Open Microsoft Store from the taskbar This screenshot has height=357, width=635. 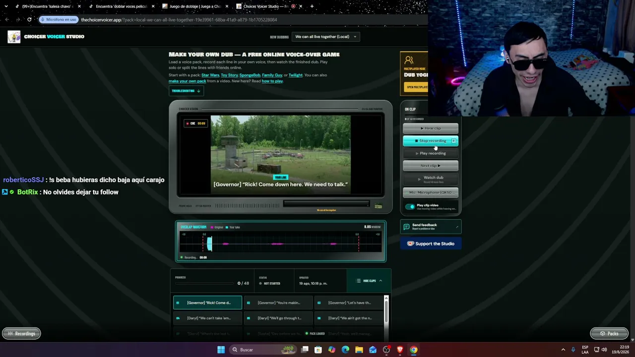point(318,350)
